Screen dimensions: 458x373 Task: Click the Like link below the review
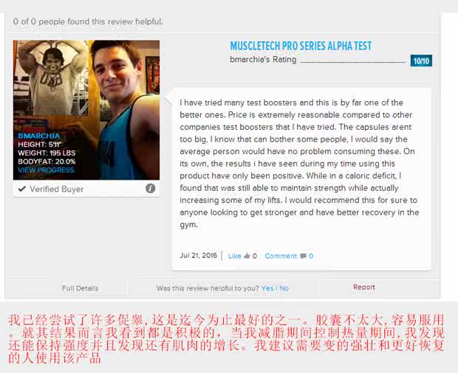[x=235, y=256]
